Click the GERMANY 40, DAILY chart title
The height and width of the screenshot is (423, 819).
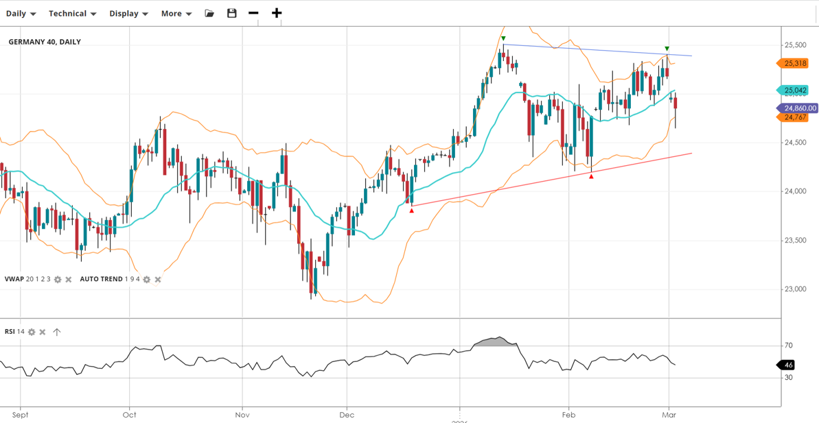coord(45,42)
